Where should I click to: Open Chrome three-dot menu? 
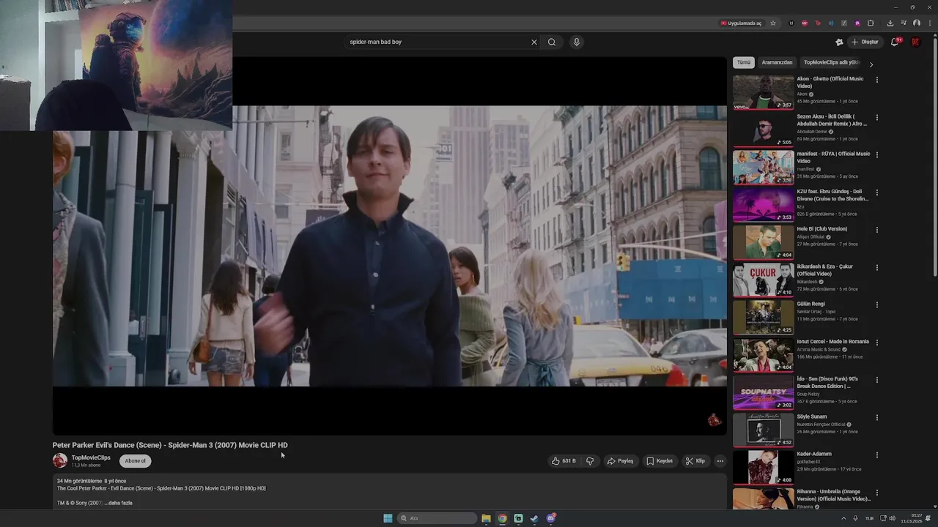[930, 23]
